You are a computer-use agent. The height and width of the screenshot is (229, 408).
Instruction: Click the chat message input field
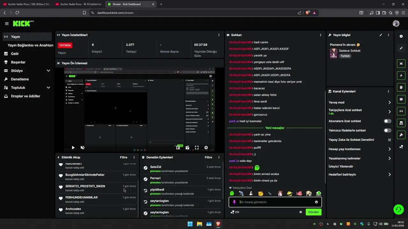[x=275, y=202]
